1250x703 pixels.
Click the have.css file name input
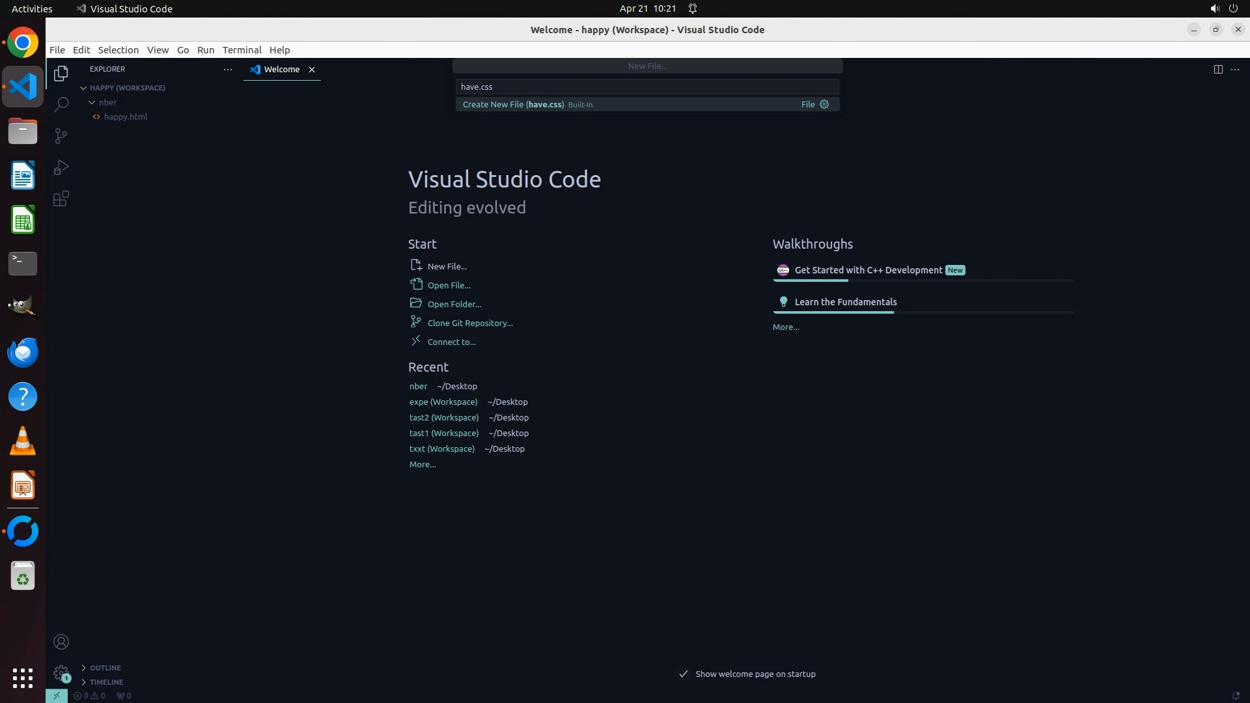[646, 87]
